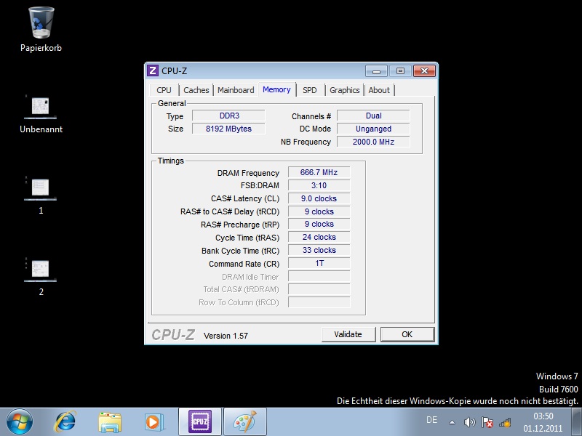Select the Memory tab
582x436 pixels.
coord(276,89)
